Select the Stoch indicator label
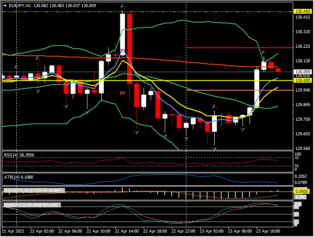The height and width of the screenshot is (237, 314). [31, 205]
